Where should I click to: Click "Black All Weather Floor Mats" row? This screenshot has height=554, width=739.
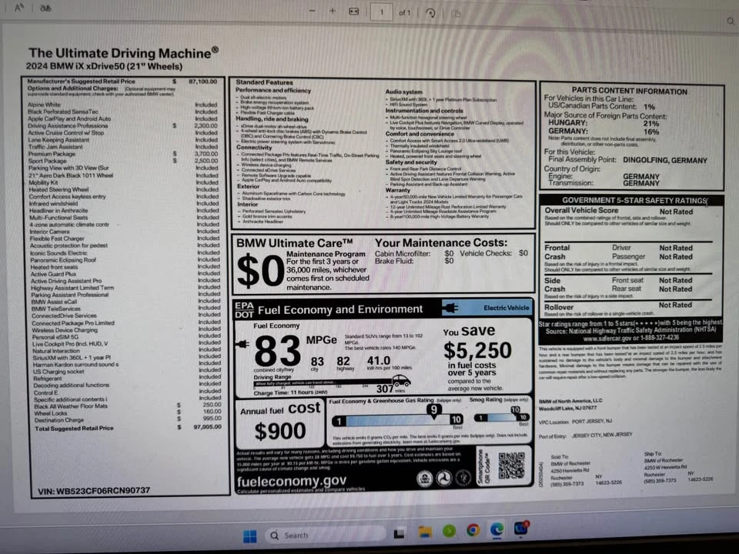click(x=127, y=405)
